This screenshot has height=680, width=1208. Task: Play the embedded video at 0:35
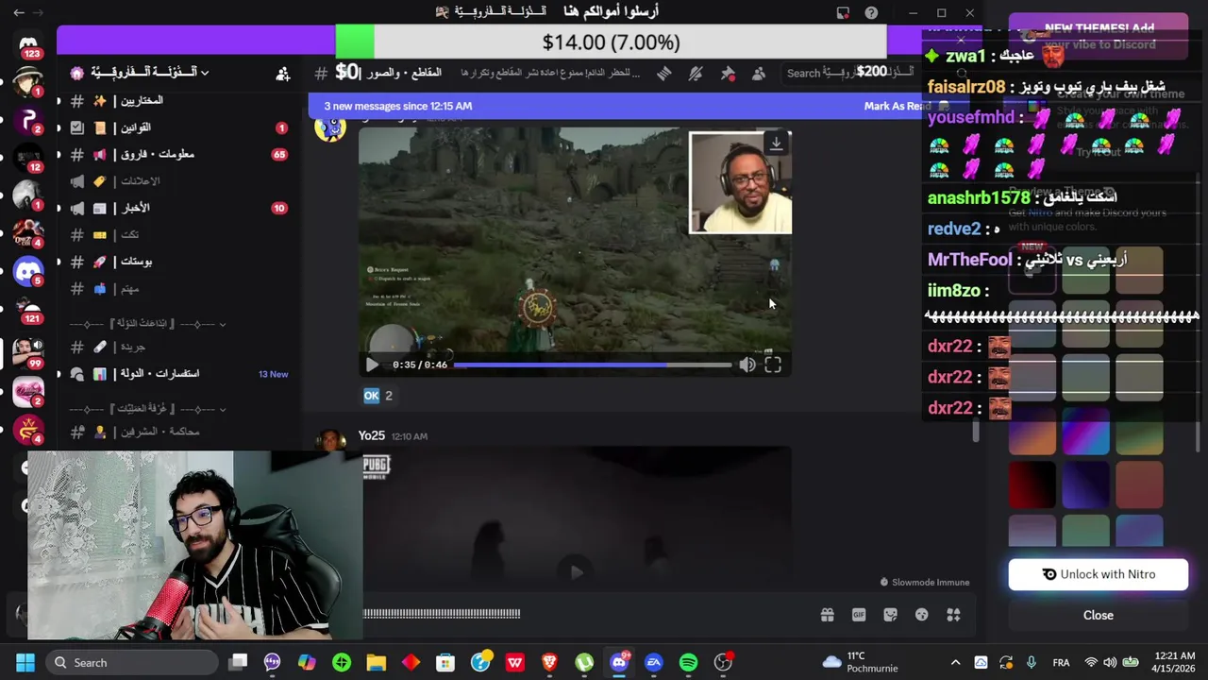click(372, 365)
